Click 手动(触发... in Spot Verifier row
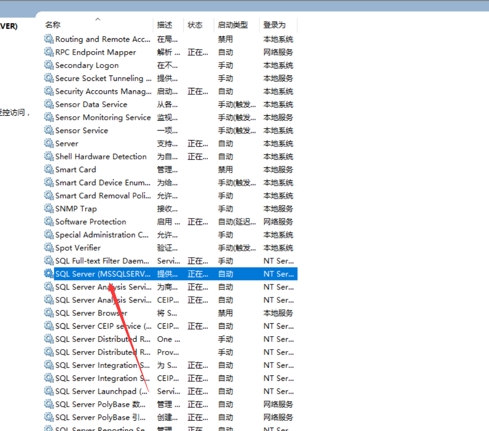489x431 pixels. tap(237, 248)
